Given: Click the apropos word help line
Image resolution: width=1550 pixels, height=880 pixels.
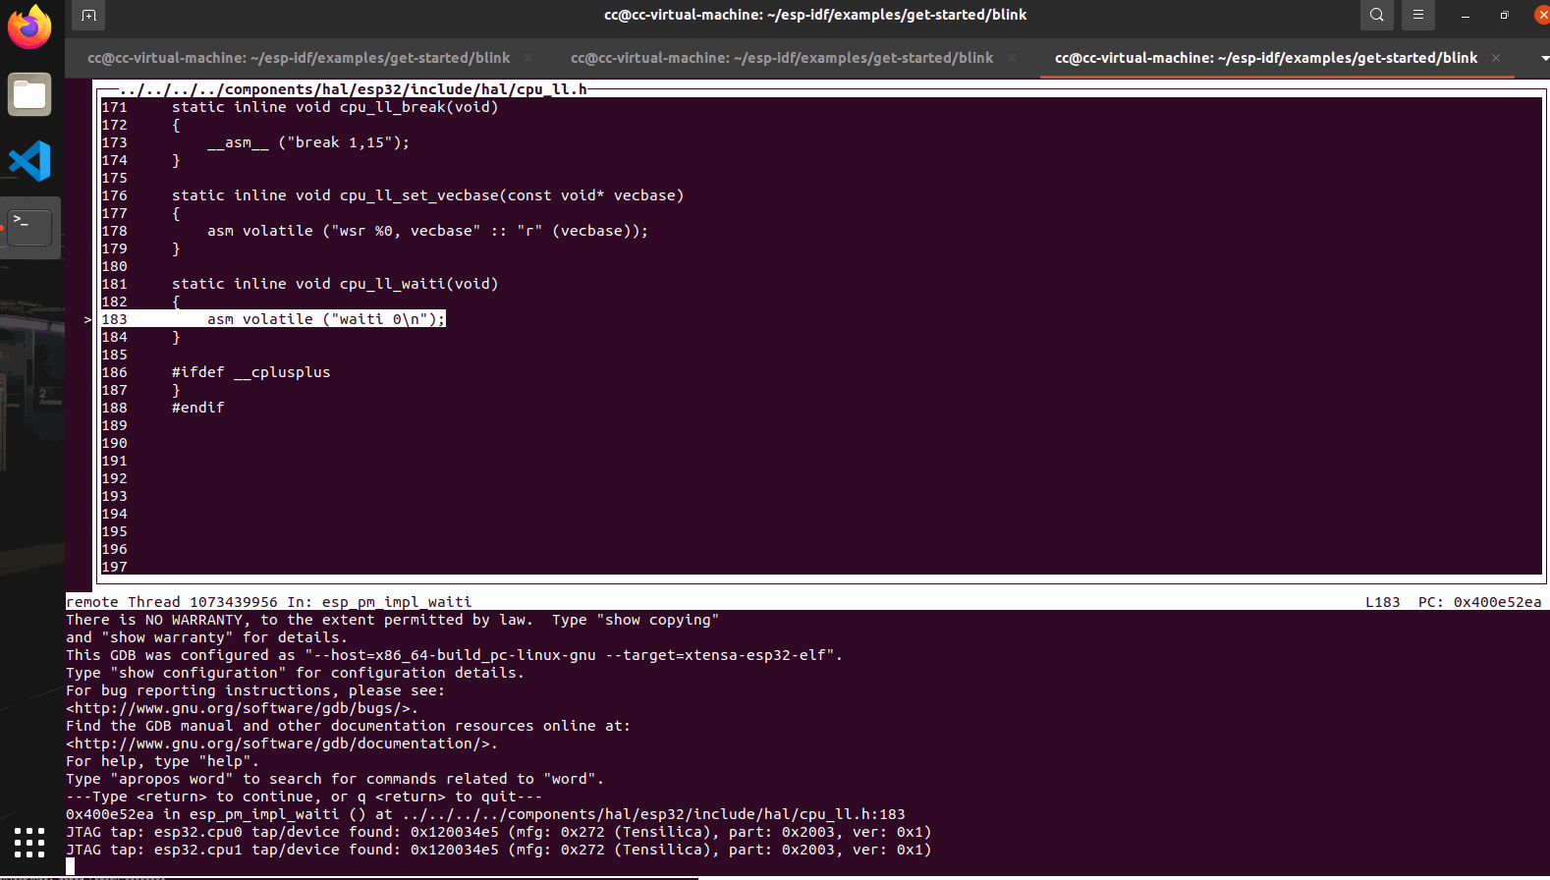Looking at the screenshot, I should 335,779.
